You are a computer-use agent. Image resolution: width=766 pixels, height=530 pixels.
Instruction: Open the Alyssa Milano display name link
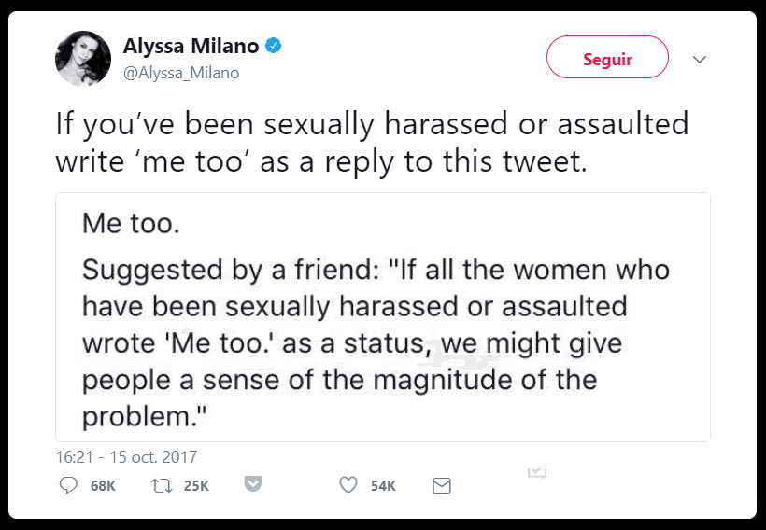(x=190, y=46)
